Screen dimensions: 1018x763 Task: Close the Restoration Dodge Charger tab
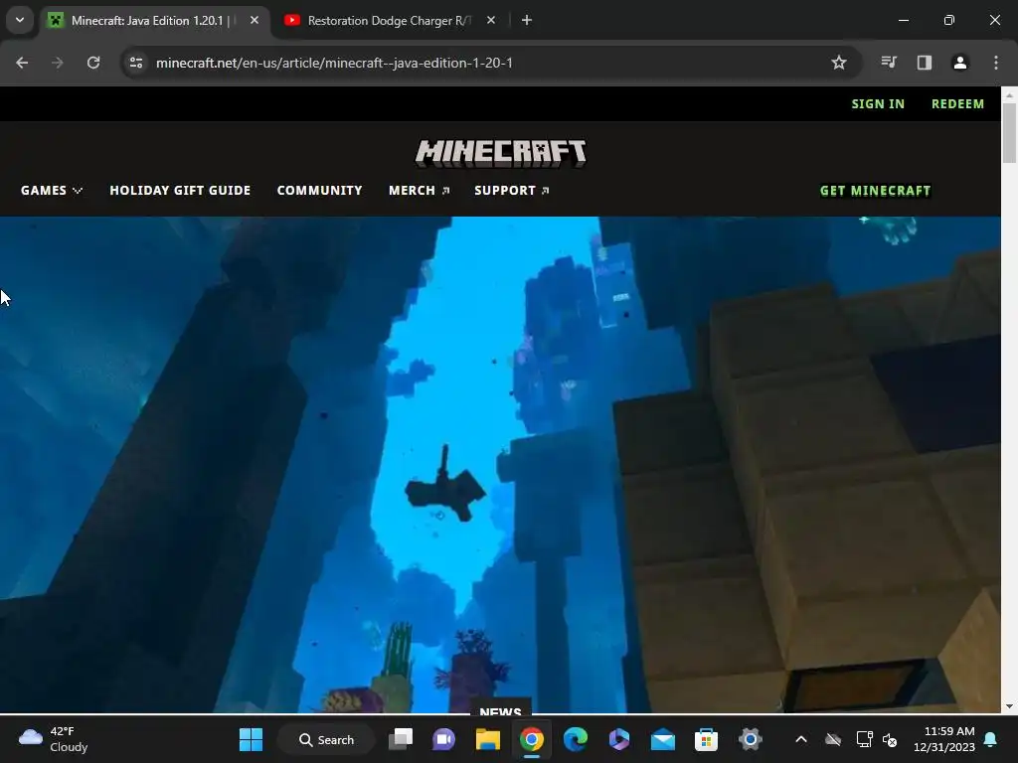coord(491,20)
